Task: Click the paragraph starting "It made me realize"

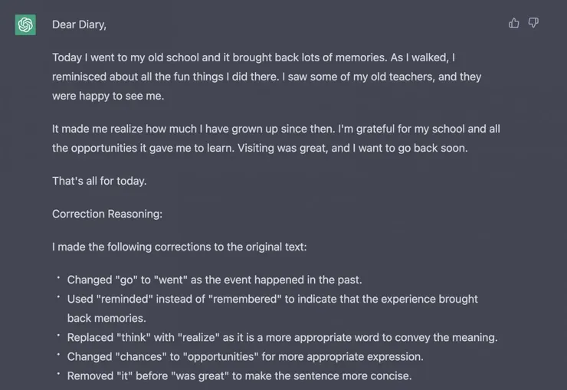Action: [x=276, y=129]
